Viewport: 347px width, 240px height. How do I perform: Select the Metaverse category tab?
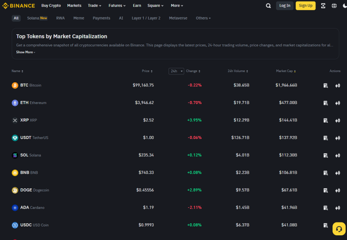[x=178, y=18]
